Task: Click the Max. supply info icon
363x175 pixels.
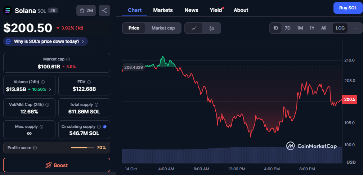Action: pos(41,127)
